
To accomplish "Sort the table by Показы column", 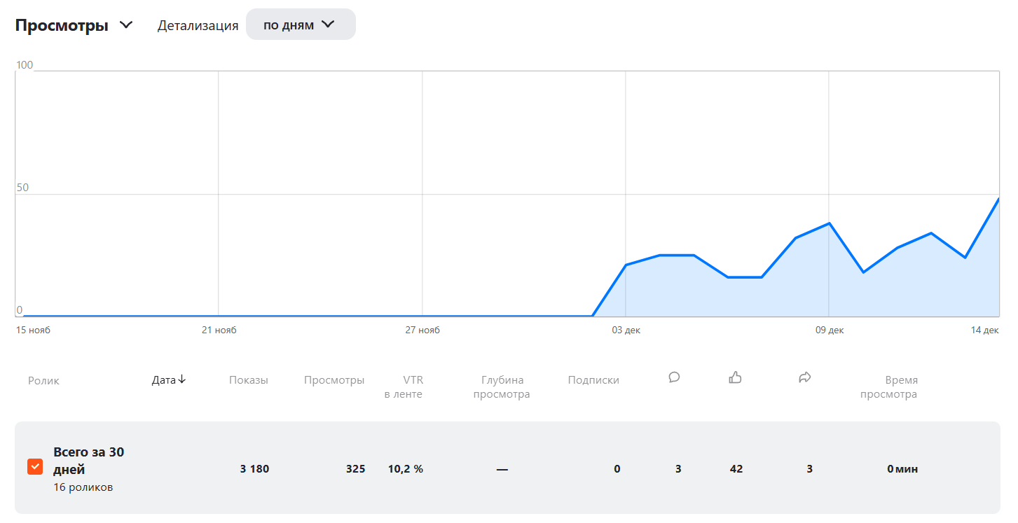I will [248, 380].
